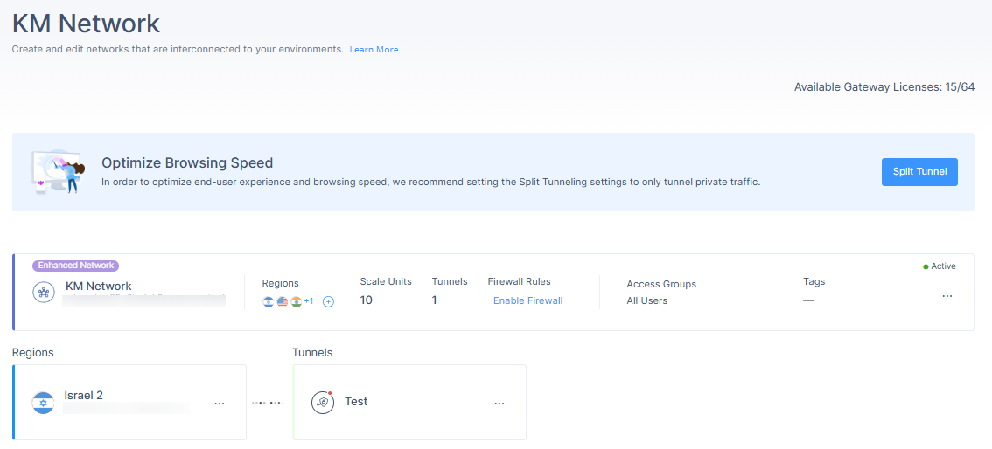Open the Learn More link

[x=374, y=49]
